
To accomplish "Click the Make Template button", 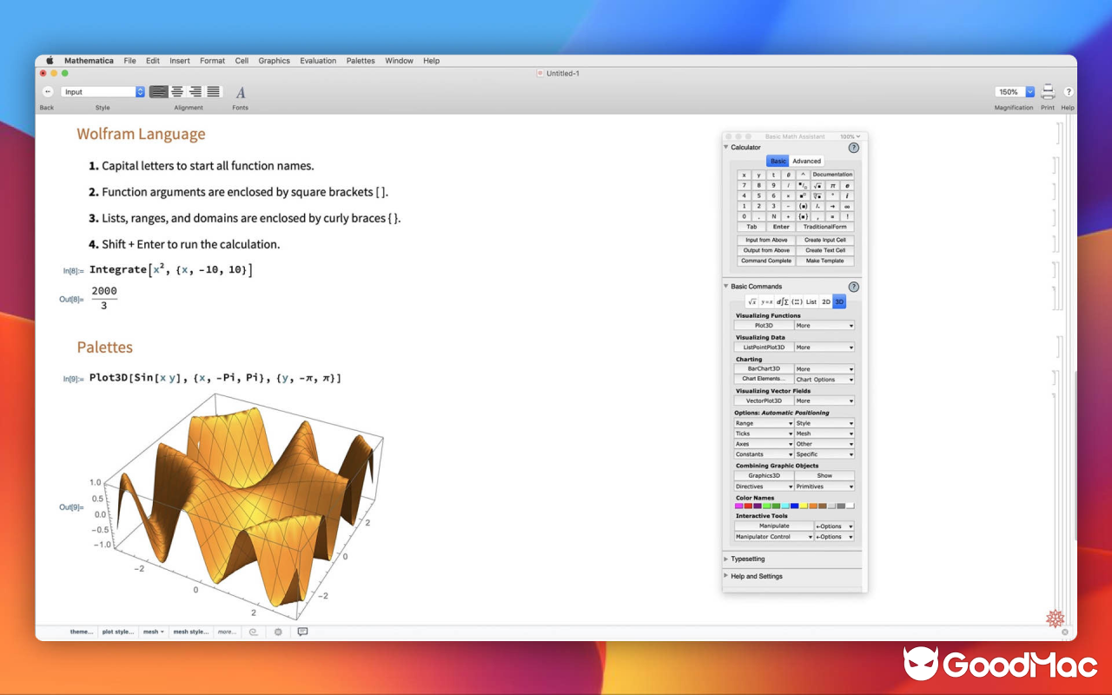I will point(824,261).
